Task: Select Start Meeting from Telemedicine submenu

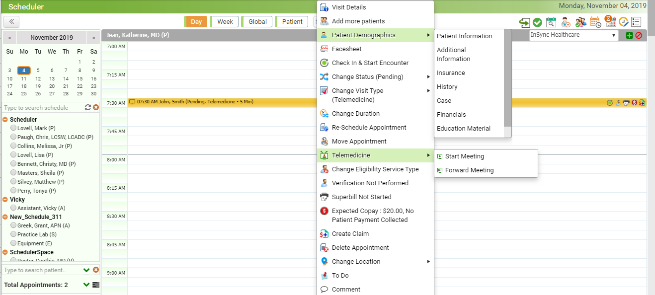Action: [465, 156]
